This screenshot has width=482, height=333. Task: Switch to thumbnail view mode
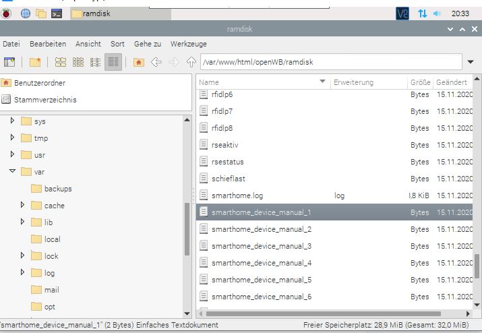pyautogui.click(x=78, y=62)
